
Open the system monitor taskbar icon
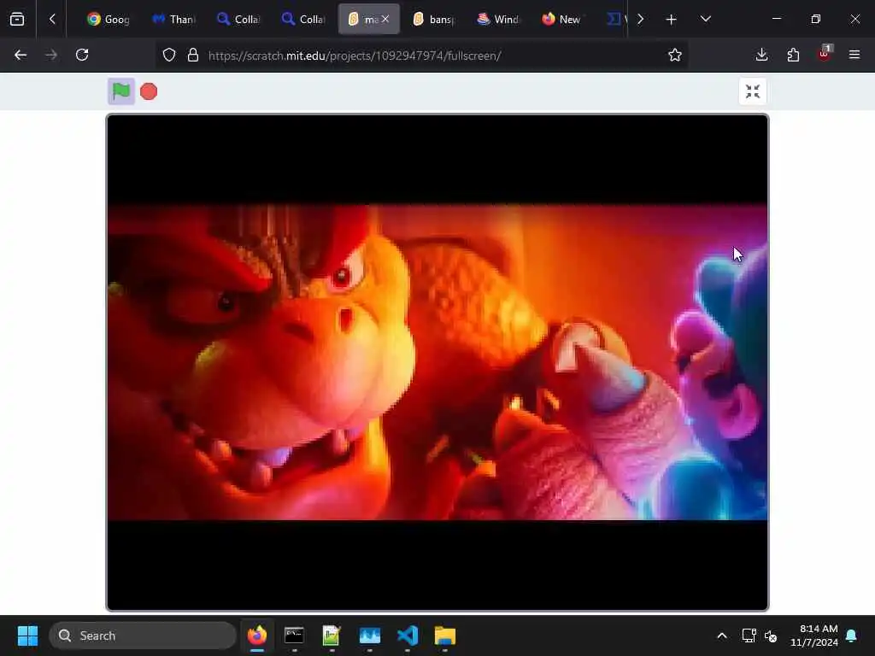tap(369, 635)
